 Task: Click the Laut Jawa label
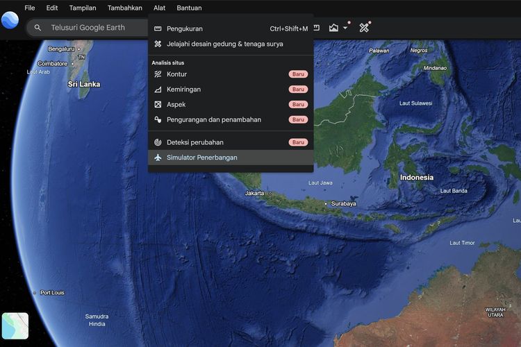(x=320, y=183)
